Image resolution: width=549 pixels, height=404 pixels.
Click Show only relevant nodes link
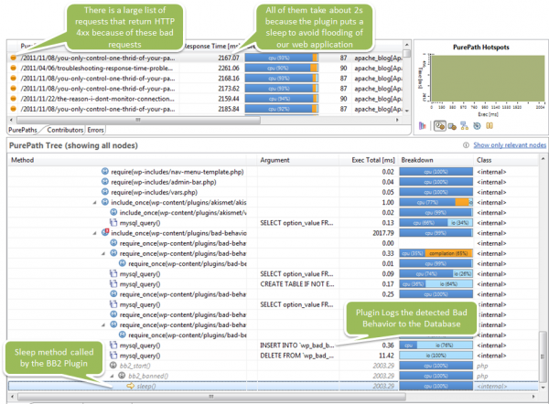510,145
